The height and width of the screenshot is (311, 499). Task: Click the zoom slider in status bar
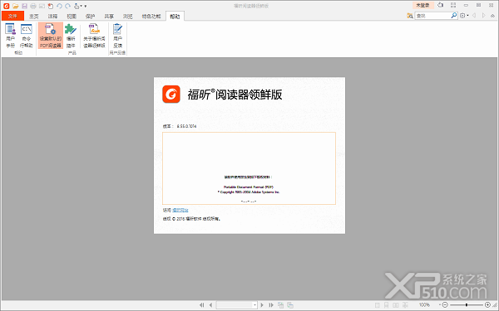pyautogui.click(x=467, y=305)
